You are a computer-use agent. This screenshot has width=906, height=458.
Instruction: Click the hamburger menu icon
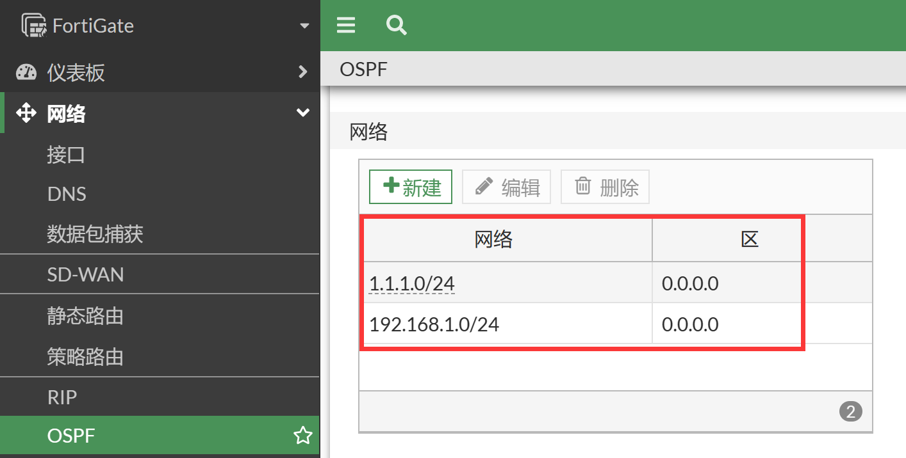tap(346, 26)
